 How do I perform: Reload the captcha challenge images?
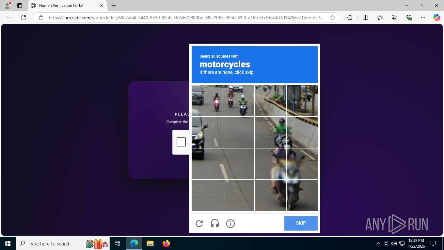[x=199, y=224]
